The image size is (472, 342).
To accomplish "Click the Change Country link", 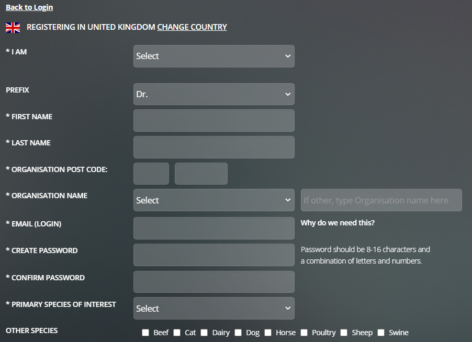I will pyautogui.click(x=192, y=27).
